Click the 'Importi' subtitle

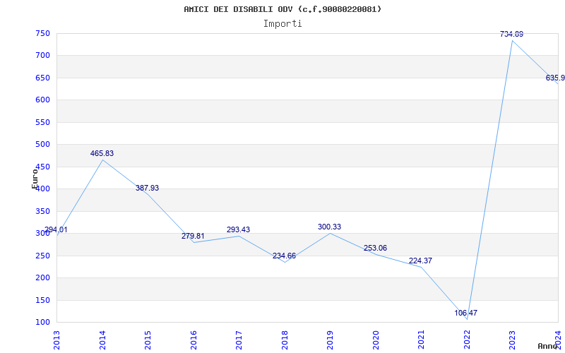(x=282, y=24)
